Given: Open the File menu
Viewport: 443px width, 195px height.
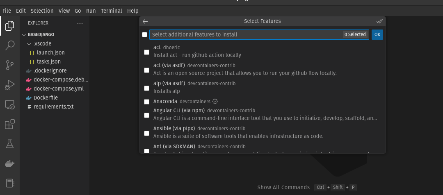Looking at the screenshot, I should [7, 11].
